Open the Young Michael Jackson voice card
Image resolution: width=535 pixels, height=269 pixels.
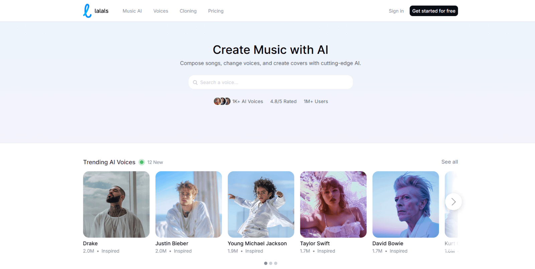(x=261, y=204)
